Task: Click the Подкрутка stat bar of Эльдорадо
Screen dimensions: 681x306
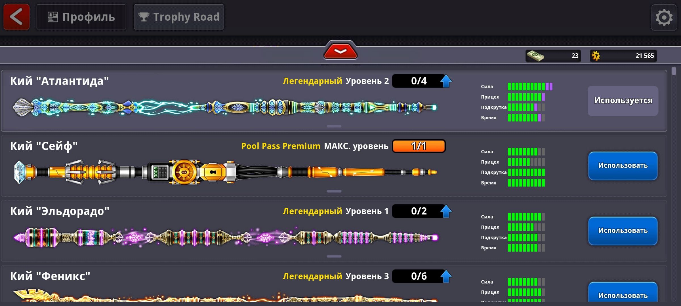Action: point(526,237)
